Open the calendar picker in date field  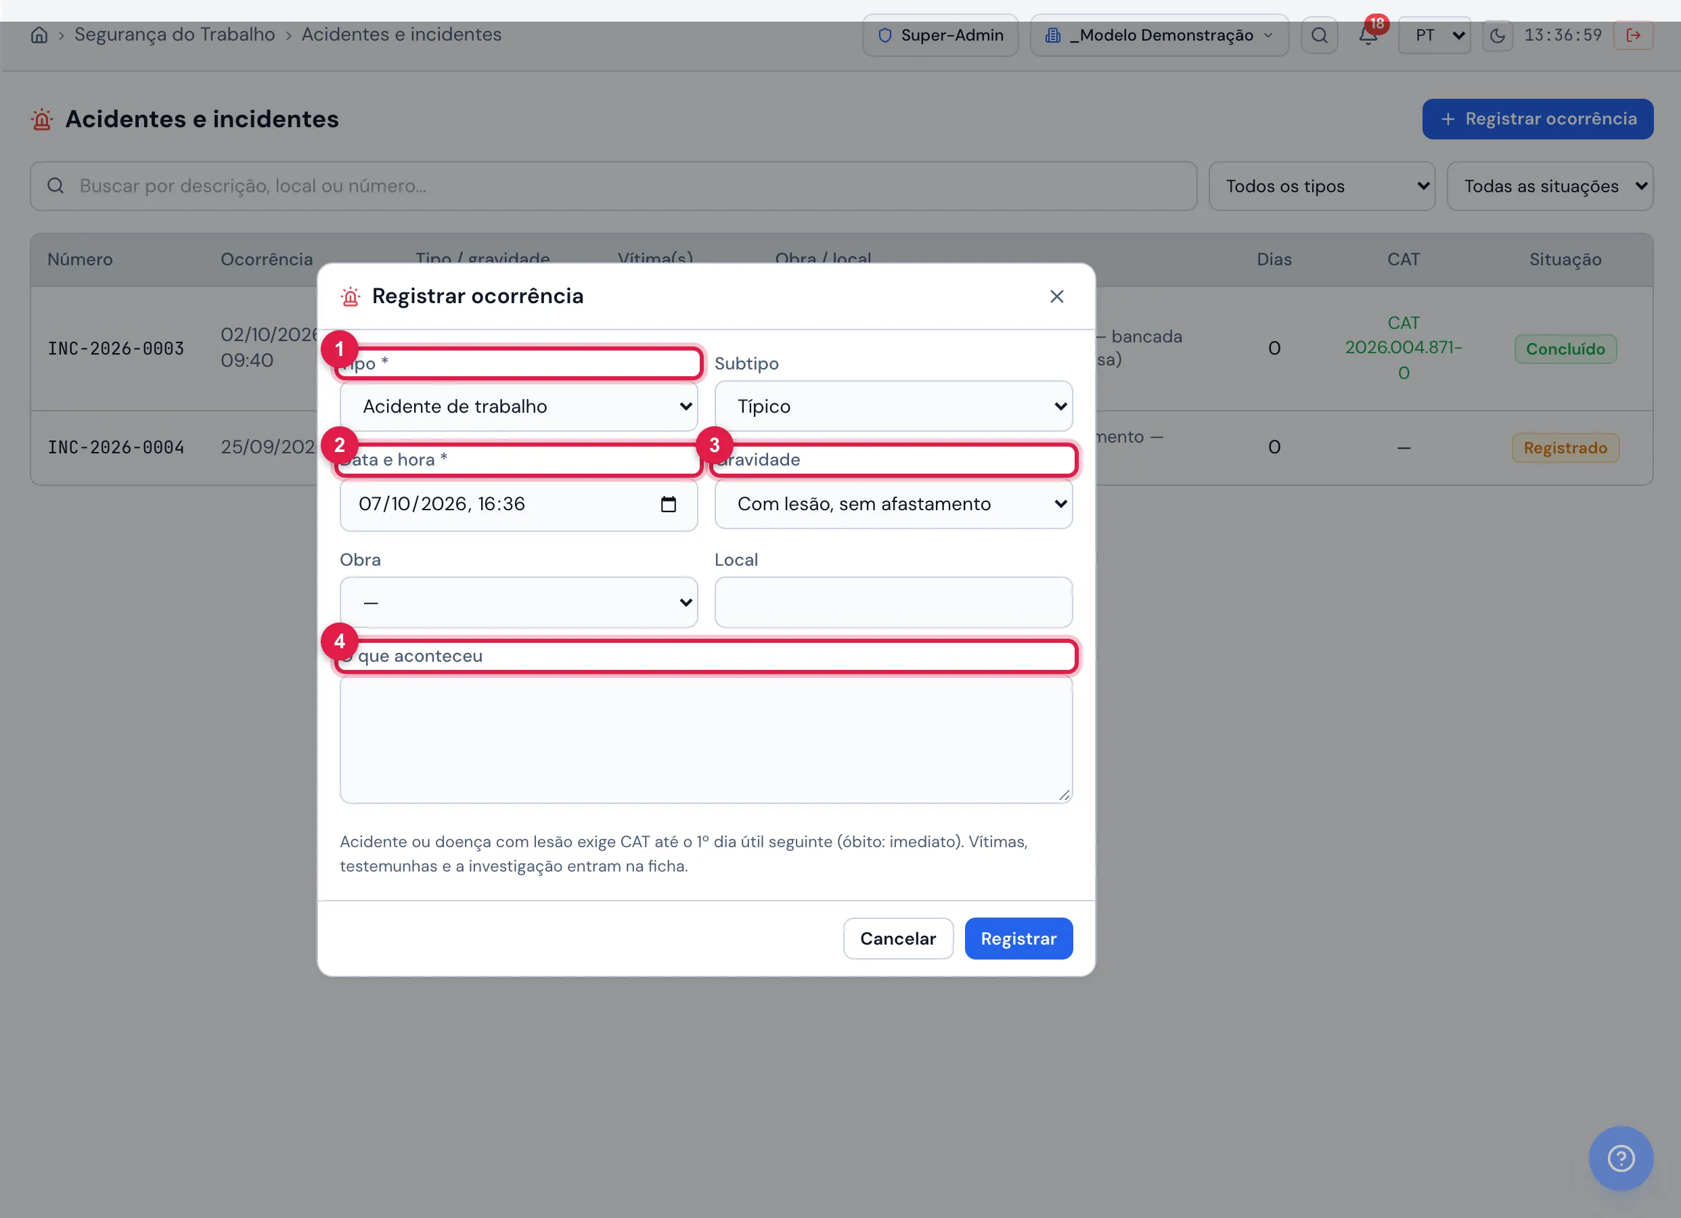click(669, 504)
